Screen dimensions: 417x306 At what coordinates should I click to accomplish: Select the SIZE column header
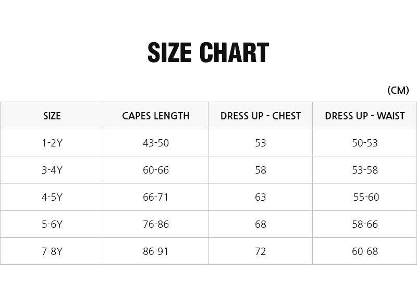coord(52,116)
